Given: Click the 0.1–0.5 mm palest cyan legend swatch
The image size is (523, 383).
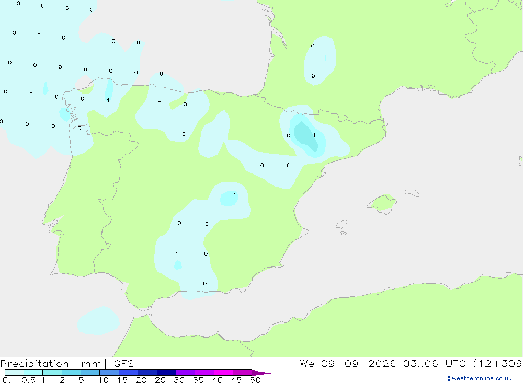Looking at the screenshot, I should click(x=14, y=373).
